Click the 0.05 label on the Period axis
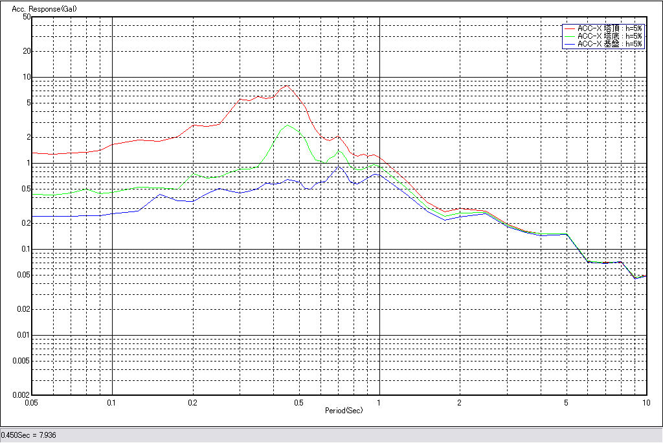 (31, 402)
